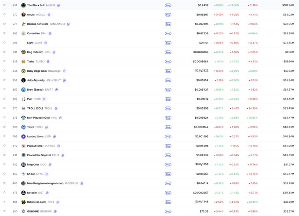The height and width of the screenshot is (216, 299).
Task: Select the $0.09012 Purr price
Action: [203, 99]
